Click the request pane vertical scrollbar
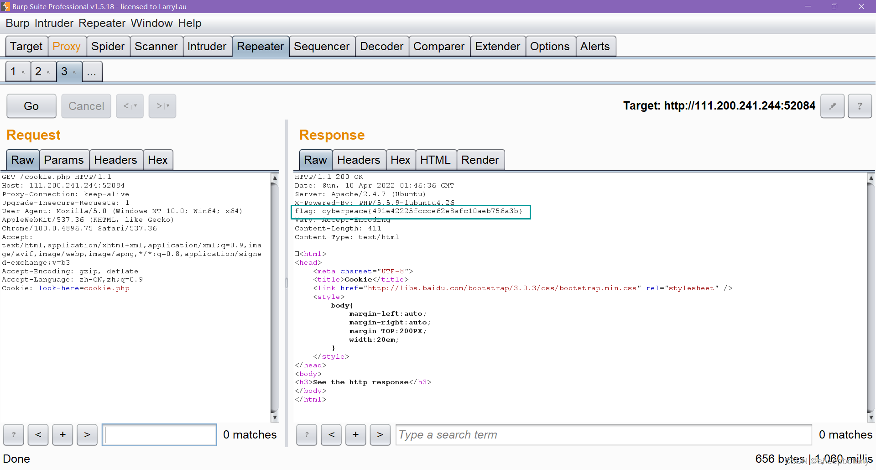Viewport: 876px width, 470px height. [275, 297]
